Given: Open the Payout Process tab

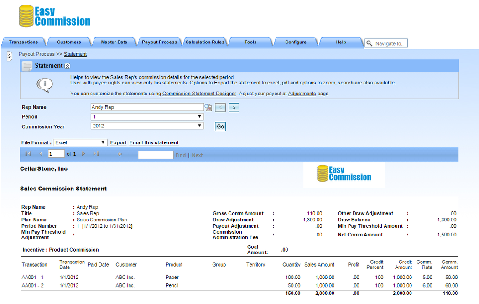Looking at the screenshot, I should (159, 42).
